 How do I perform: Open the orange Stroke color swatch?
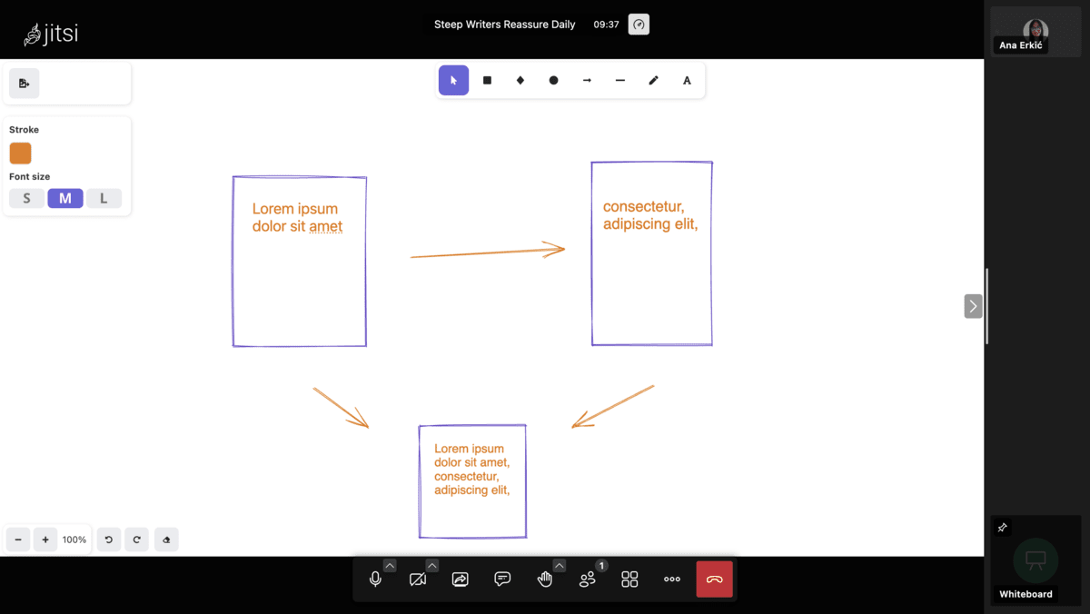point(20,153)
